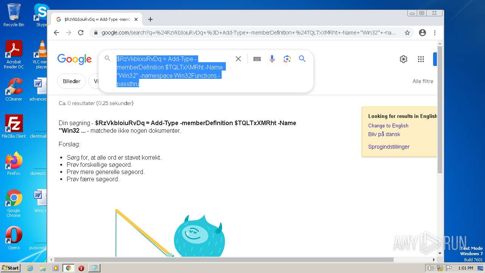
Task: Close the $RzVkbIoiuRvDq search tab
Action: pyautogui.click(x=136, y=19)
